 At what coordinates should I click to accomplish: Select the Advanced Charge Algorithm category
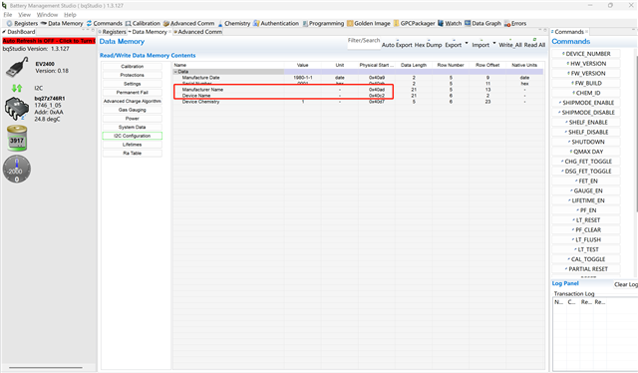click(133, 101)
